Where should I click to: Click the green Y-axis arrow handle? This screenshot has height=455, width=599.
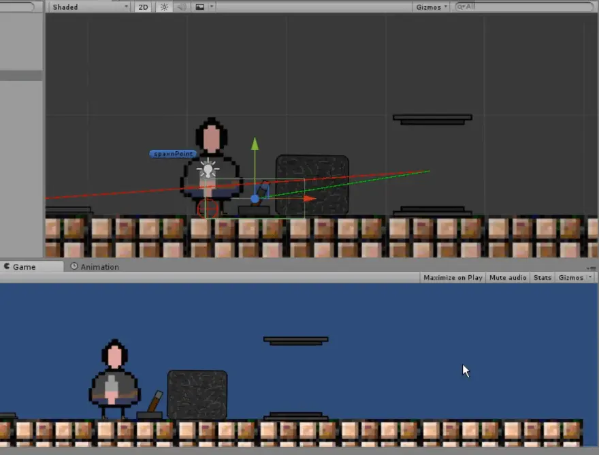point(255,144)
